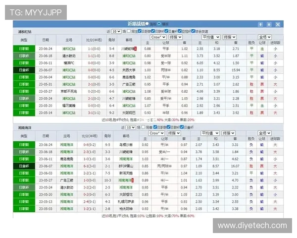Click red card badge beside 川崎前锋 on 23-06-24
Image resolution: width=297 pixels, height=238 pixels.
(x=135, y=49)
